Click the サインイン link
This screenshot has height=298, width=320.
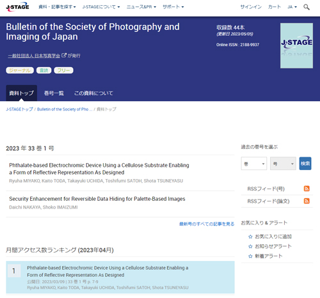[251, 7]
